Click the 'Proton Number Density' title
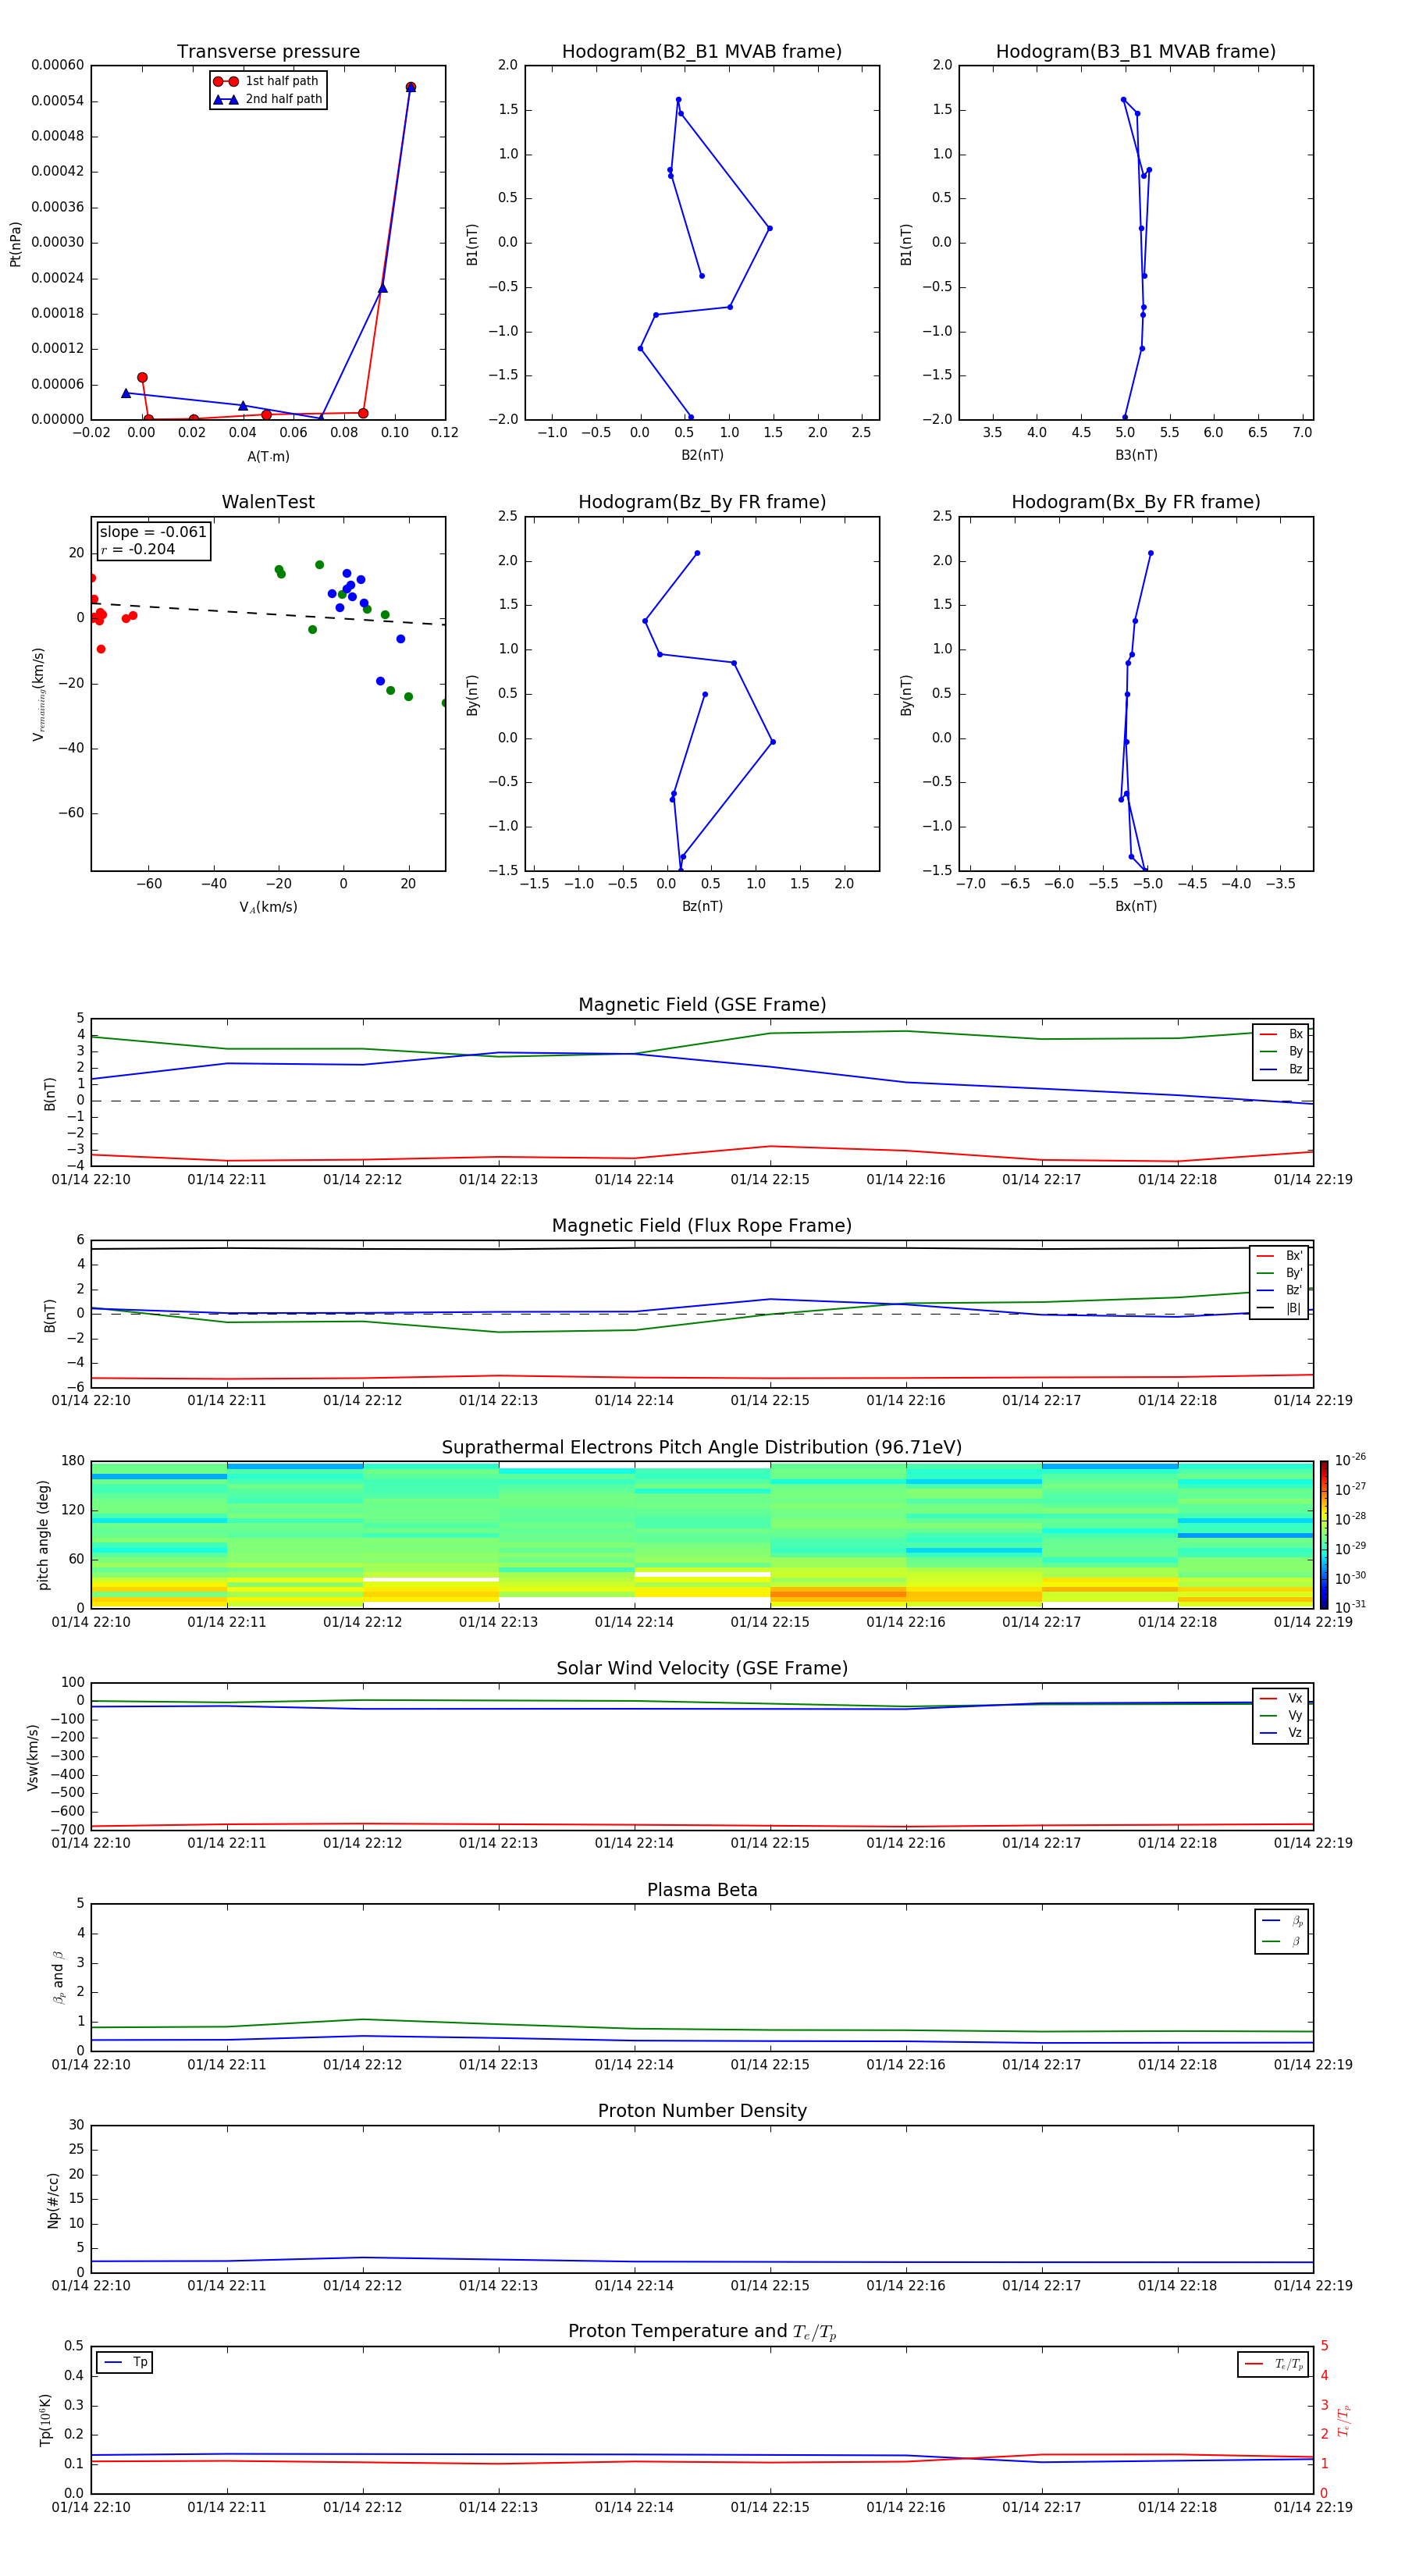 pyautogui.click(x=702, y=2111)
